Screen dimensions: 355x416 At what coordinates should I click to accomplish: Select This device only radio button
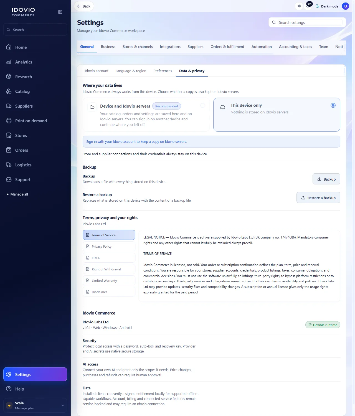tap(333, 105)
